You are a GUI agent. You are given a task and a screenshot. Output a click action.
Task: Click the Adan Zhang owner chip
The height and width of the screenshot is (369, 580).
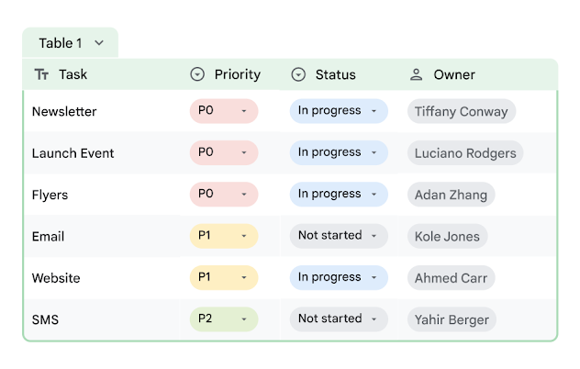click(x=451, y=195)
